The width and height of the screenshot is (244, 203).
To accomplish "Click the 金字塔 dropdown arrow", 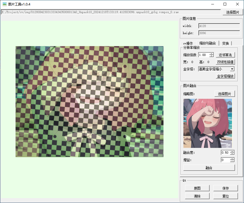I will tap(232, 69).
